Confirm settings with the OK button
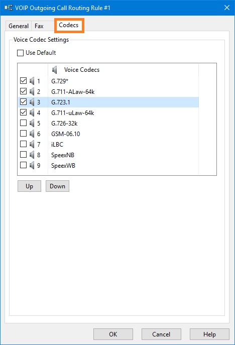The height and width of the screenshot is (345, 235). (x=113, y=334)
